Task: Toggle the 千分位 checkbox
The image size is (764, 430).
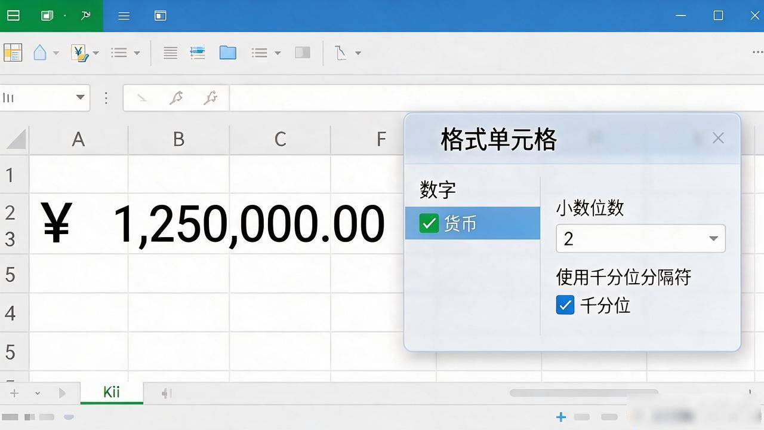Action: point(565,305)
